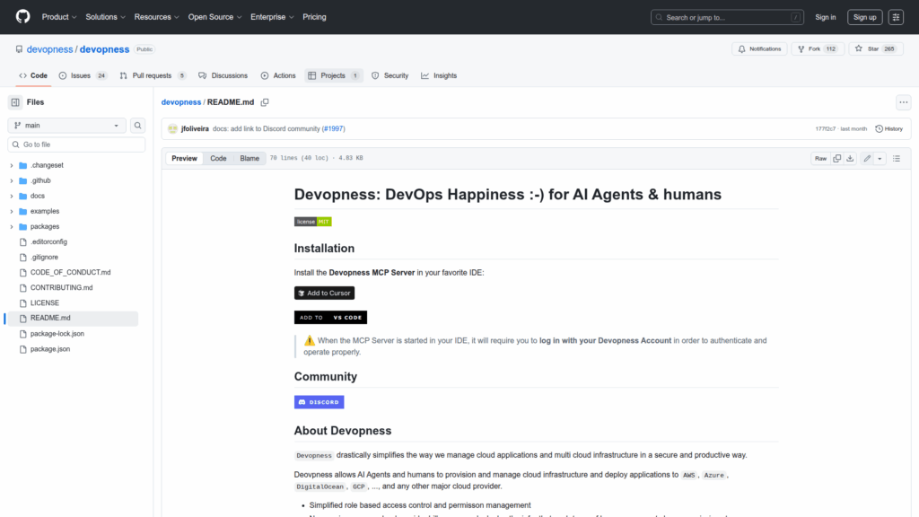Expand the packages folder

pos(12,226)
